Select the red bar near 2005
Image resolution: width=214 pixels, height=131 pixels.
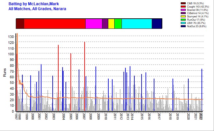click(71, 82)
